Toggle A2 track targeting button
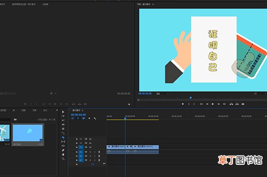 coord(81,156)
